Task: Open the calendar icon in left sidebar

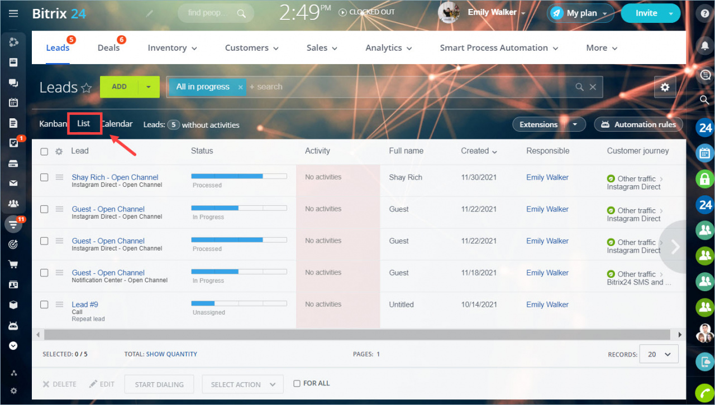Action: coord(13,103)
